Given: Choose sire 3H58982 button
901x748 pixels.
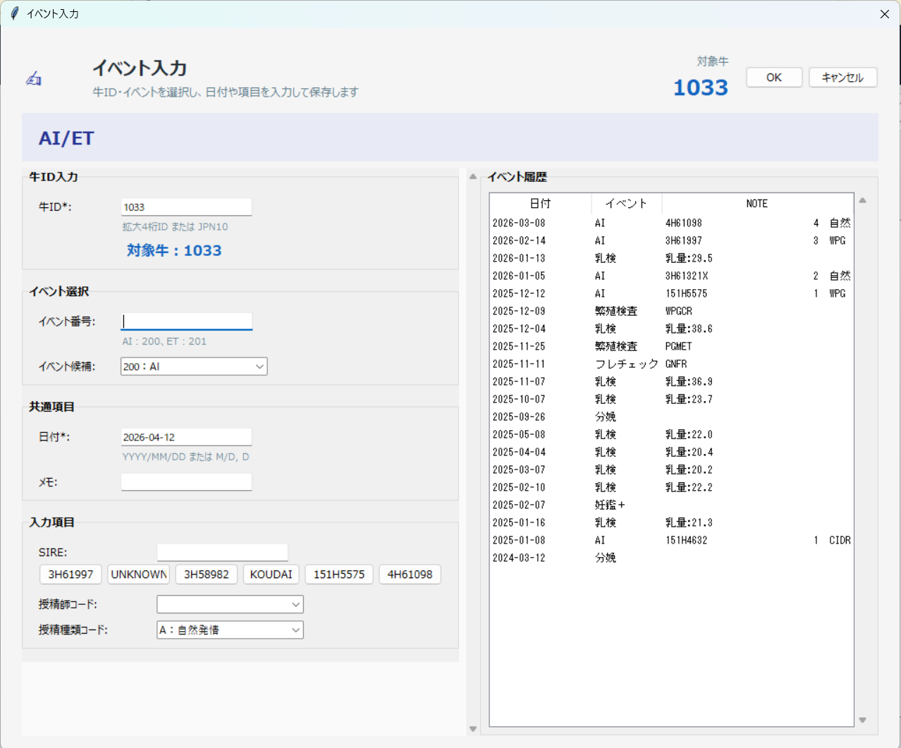Looking at the screenshot, I should point(207,575).
